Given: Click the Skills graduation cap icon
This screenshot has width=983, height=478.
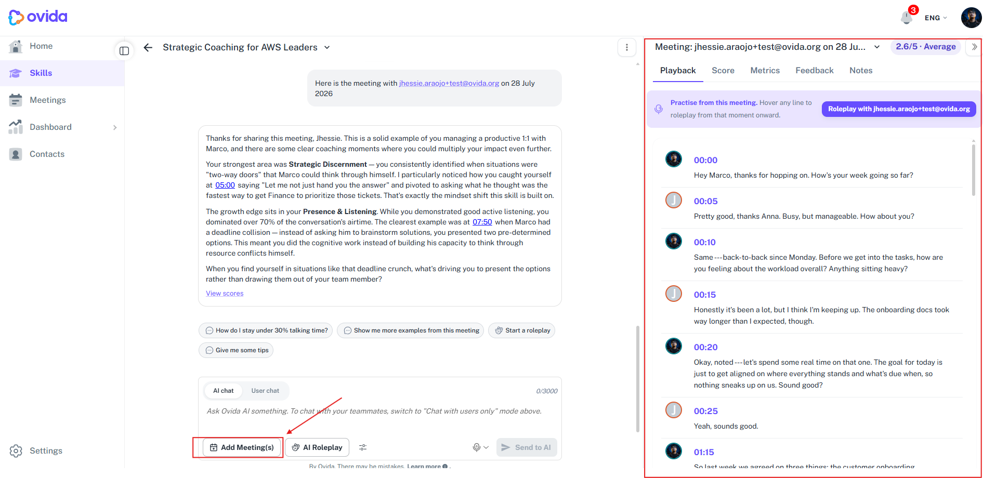Looking at the screenshot, I should tap(16, 73).
